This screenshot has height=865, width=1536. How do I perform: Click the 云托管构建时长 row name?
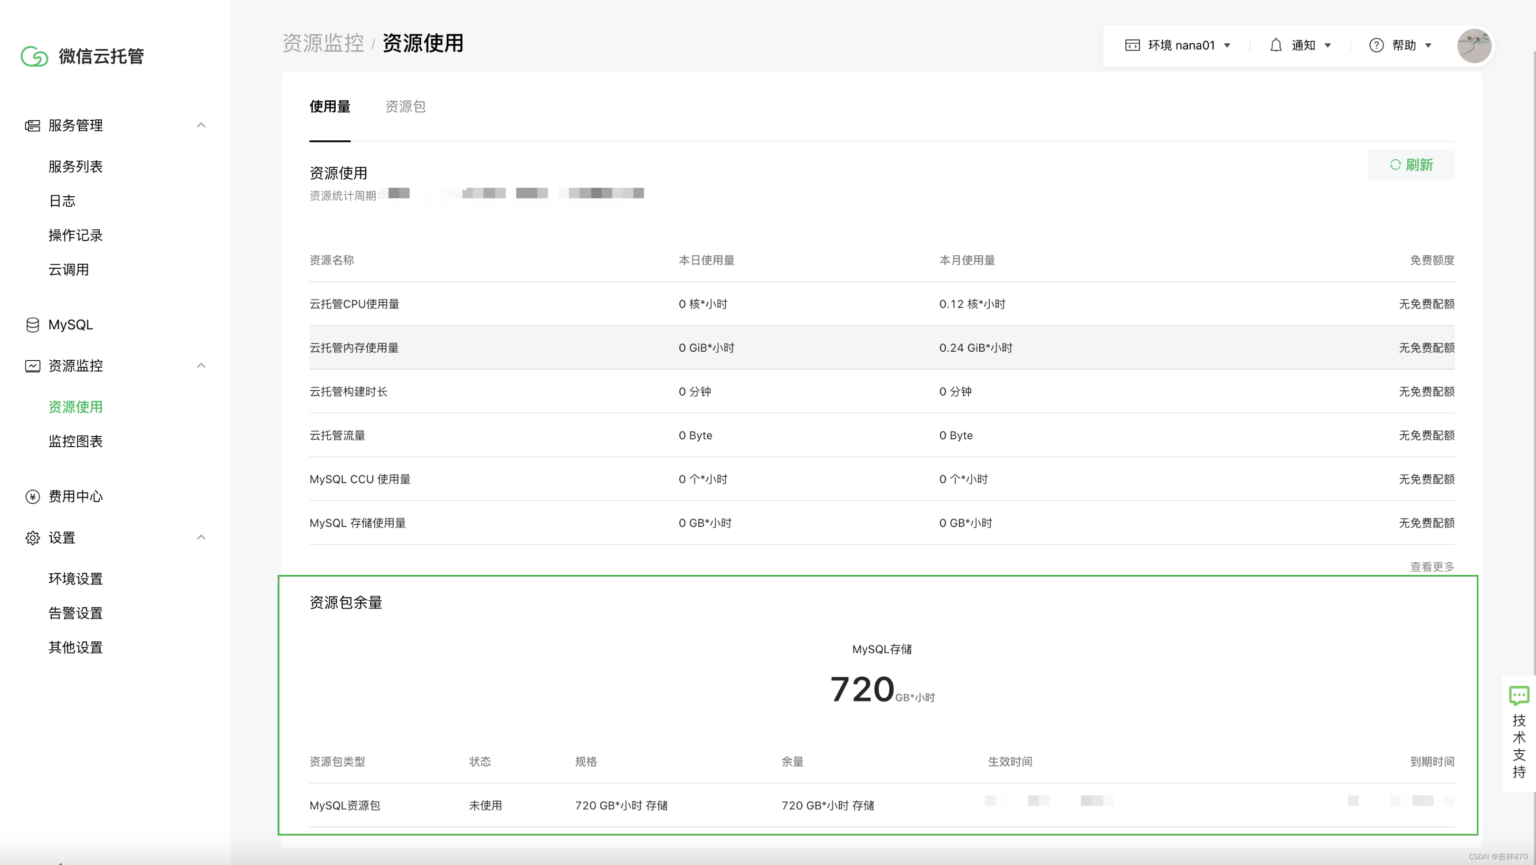(x=348, y=391)
